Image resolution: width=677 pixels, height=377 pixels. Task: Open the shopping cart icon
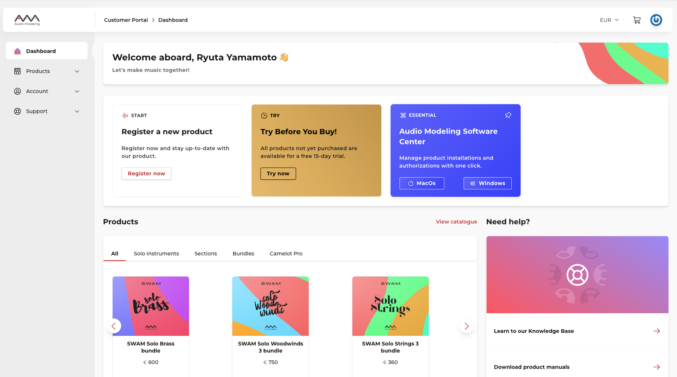(x=637, y=20)
